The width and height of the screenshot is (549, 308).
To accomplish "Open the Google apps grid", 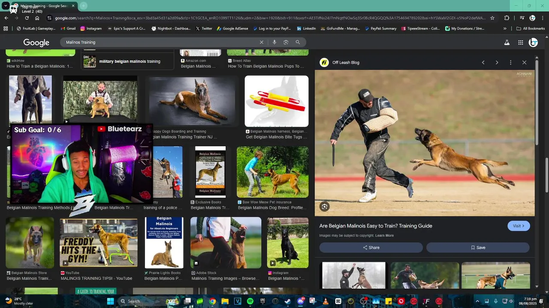I will [521, 42].
